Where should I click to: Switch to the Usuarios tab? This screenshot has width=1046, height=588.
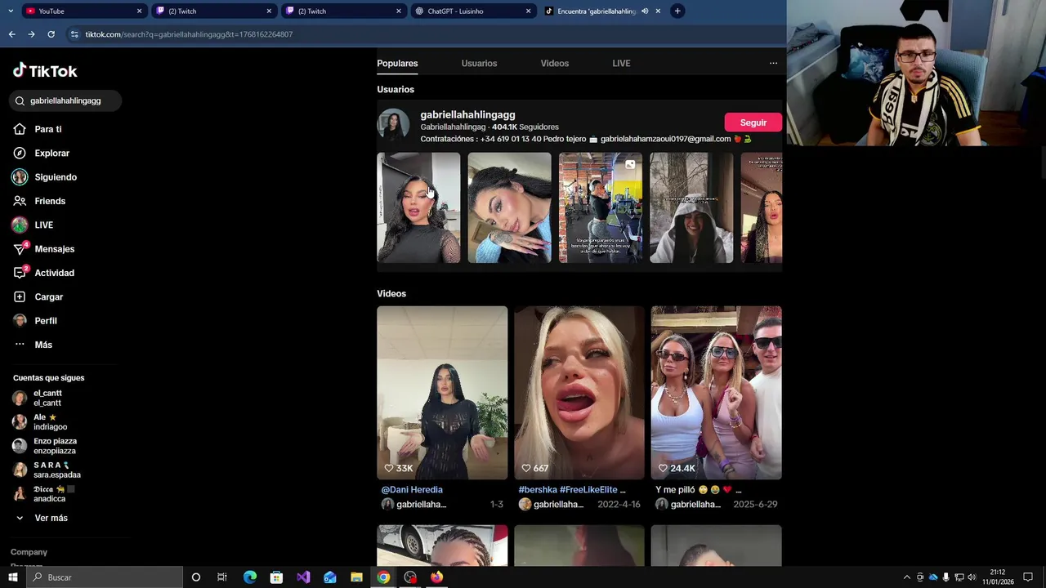[479, 63]
